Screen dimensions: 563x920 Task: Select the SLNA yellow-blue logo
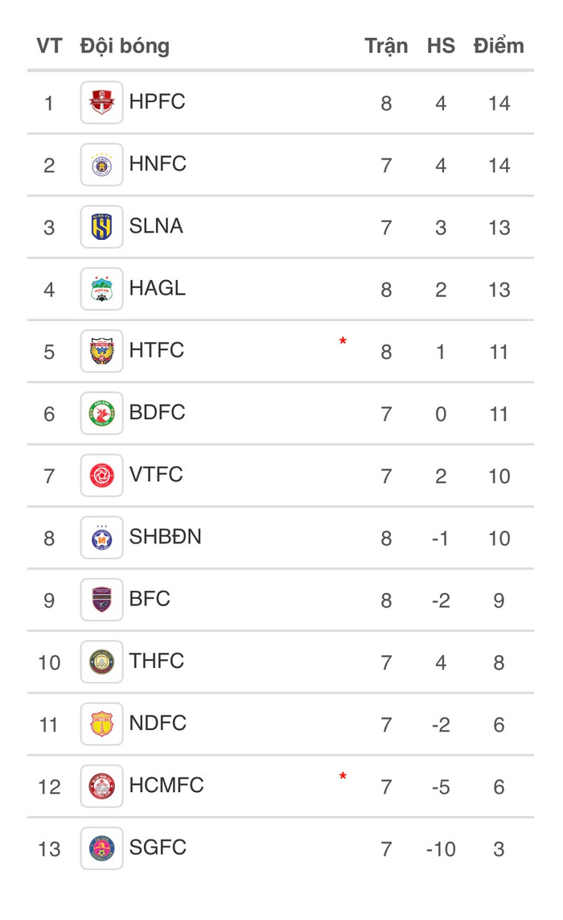click(101, 227)
